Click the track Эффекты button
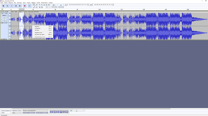 pyautogui.click(x=4, y=15)
